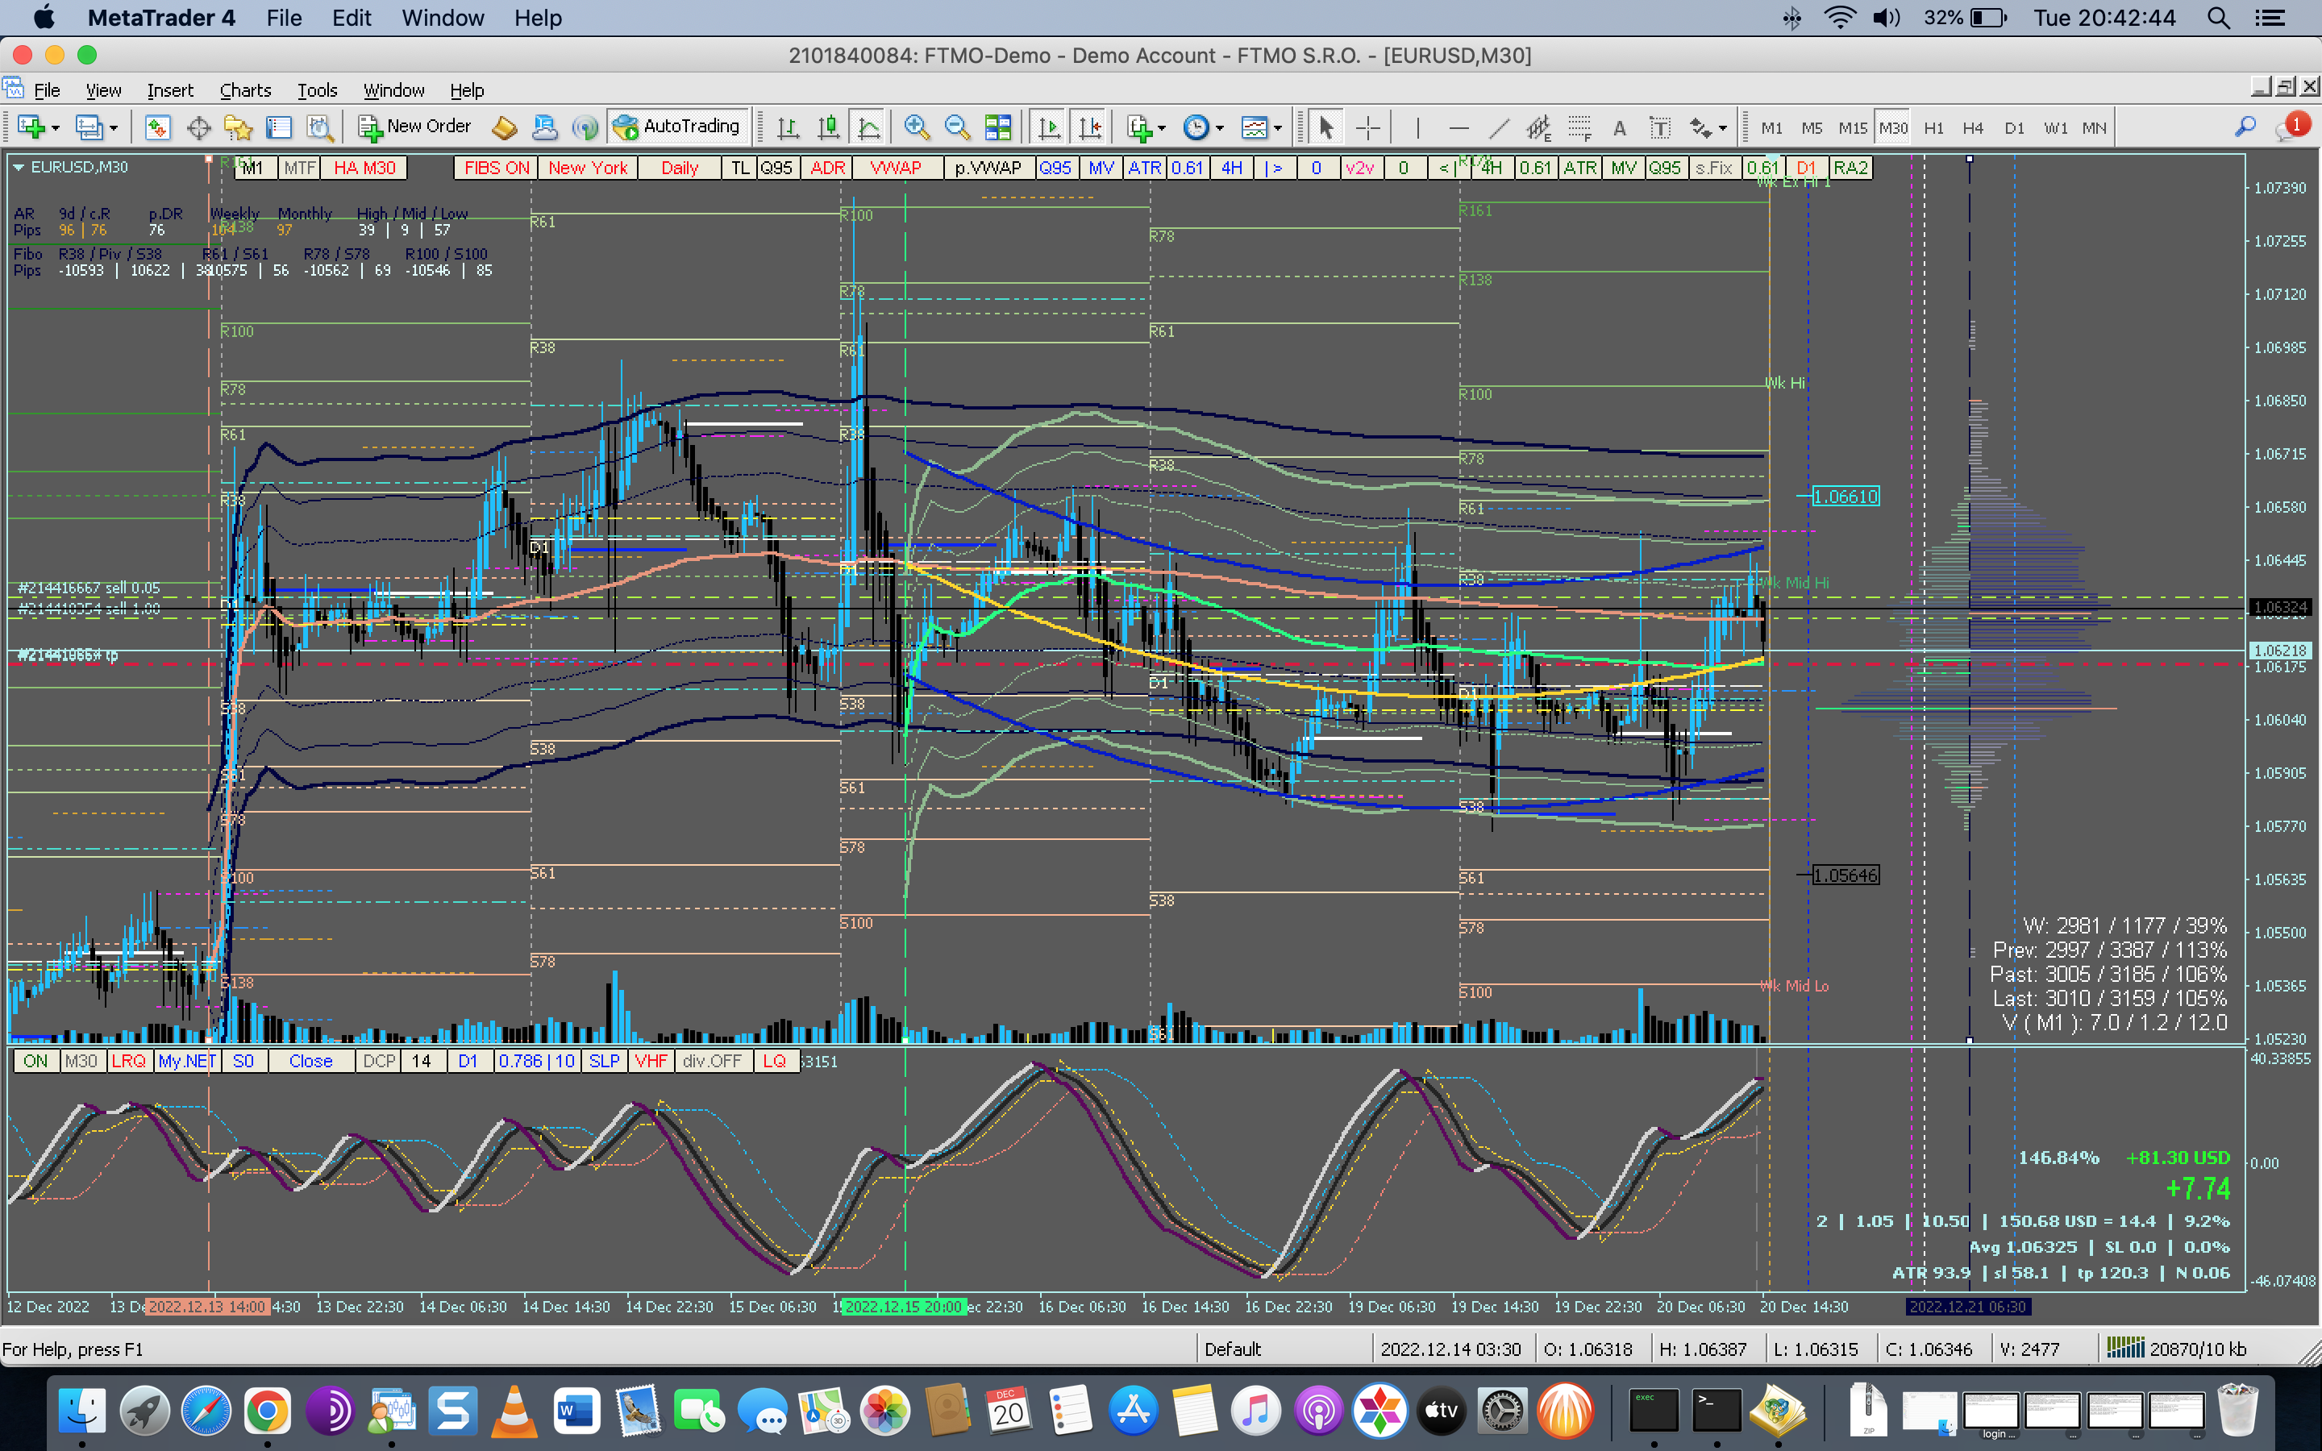This screenshot has height=1451, width=2322.
Task: Draw a trendline with the Trendline tool
Action: (1500, 127)
